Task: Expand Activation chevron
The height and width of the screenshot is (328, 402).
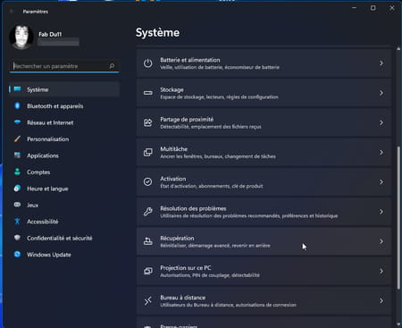Action: click(x=381, y=181)
